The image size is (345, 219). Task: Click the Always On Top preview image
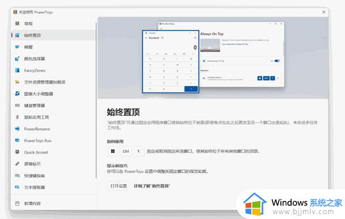210,46
